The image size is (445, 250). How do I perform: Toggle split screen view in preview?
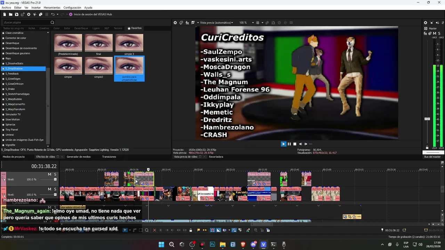[193, 23]
